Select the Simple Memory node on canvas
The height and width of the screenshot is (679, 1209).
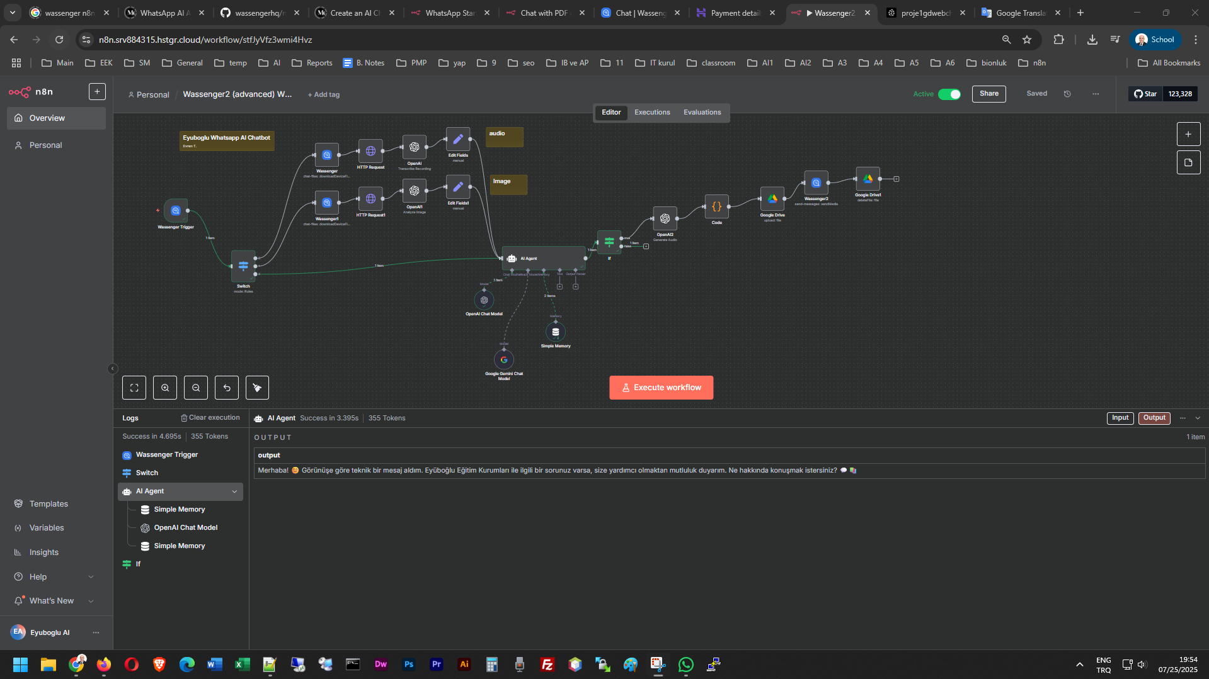click(x=555, y=332)
